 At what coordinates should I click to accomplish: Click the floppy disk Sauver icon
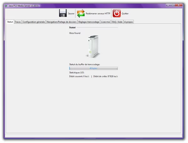pyautogui.click(x=63, y=13)
